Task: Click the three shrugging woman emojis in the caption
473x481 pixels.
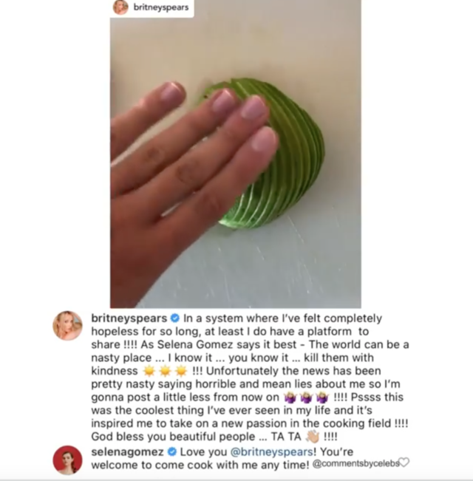Action: coord(306,398)
